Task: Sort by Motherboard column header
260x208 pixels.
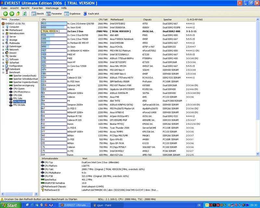Action: [x=125, y=19]
